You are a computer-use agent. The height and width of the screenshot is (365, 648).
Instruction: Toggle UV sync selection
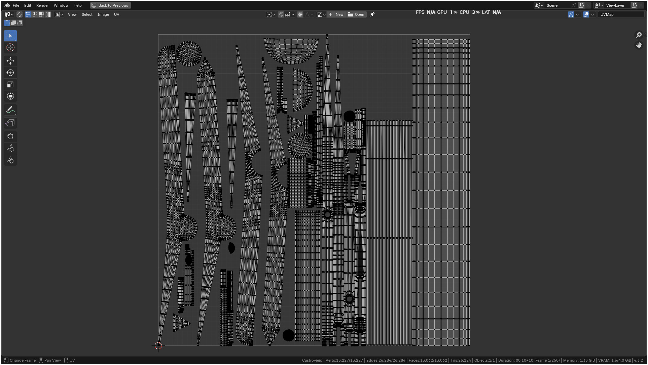click(19, 14)
